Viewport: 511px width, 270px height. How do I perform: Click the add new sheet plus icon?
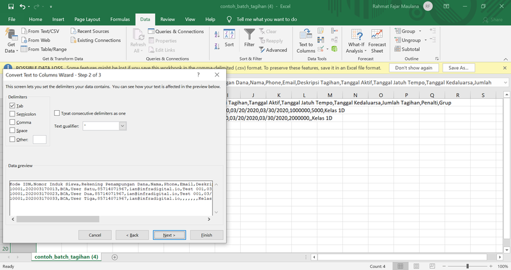(x=115, y=257)
